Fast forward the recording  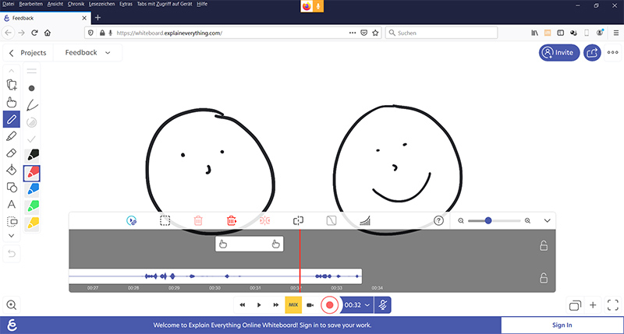tap(276, 305)
